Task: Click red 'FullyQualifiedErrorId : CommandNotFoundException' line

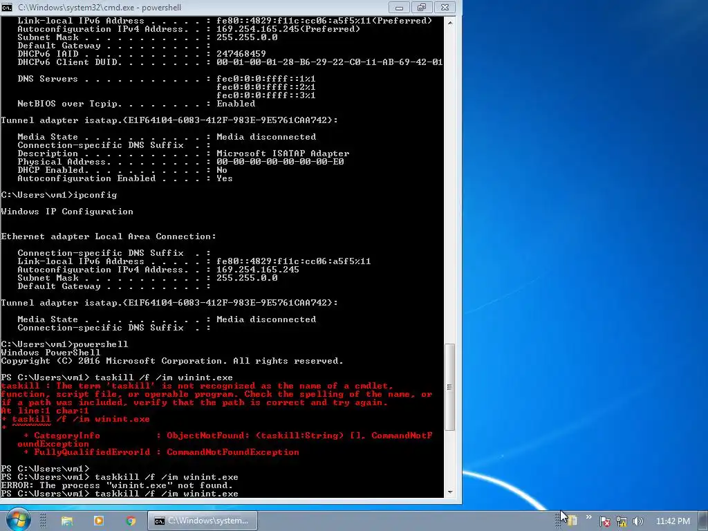Action: [x=161, y=452]
